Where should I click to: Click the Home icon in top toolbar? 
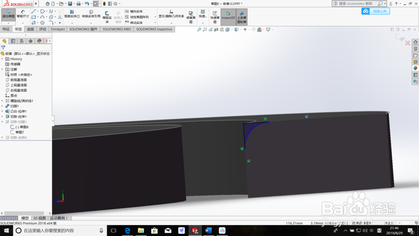click(47, 4)
